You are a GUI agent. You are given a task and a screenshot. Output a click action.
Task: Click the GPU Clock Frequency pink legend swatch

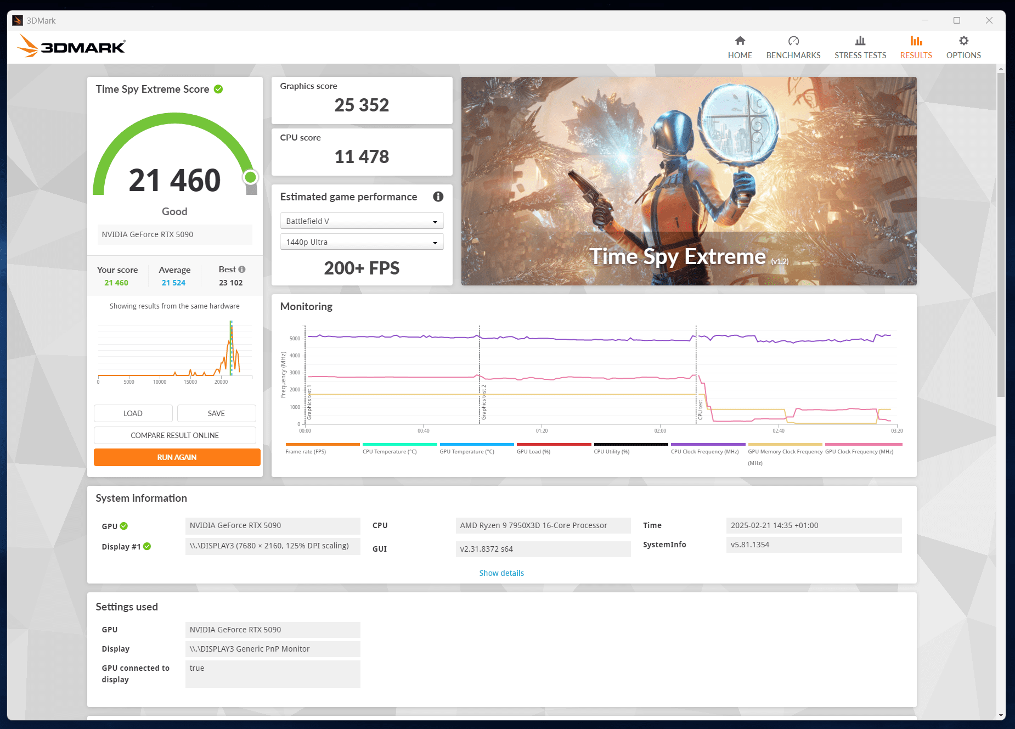point(864,444)
